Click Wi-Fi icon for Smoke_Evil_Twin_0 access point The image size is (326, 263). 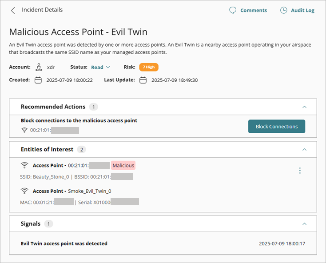click(24, 191)
